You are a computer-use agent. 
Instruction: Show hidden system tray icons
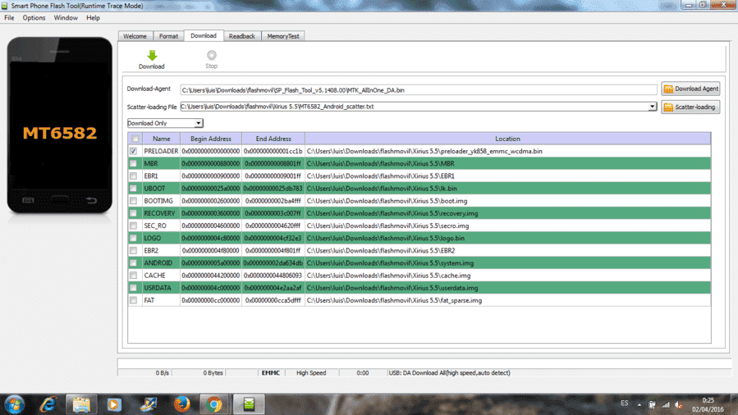[639, 404]
